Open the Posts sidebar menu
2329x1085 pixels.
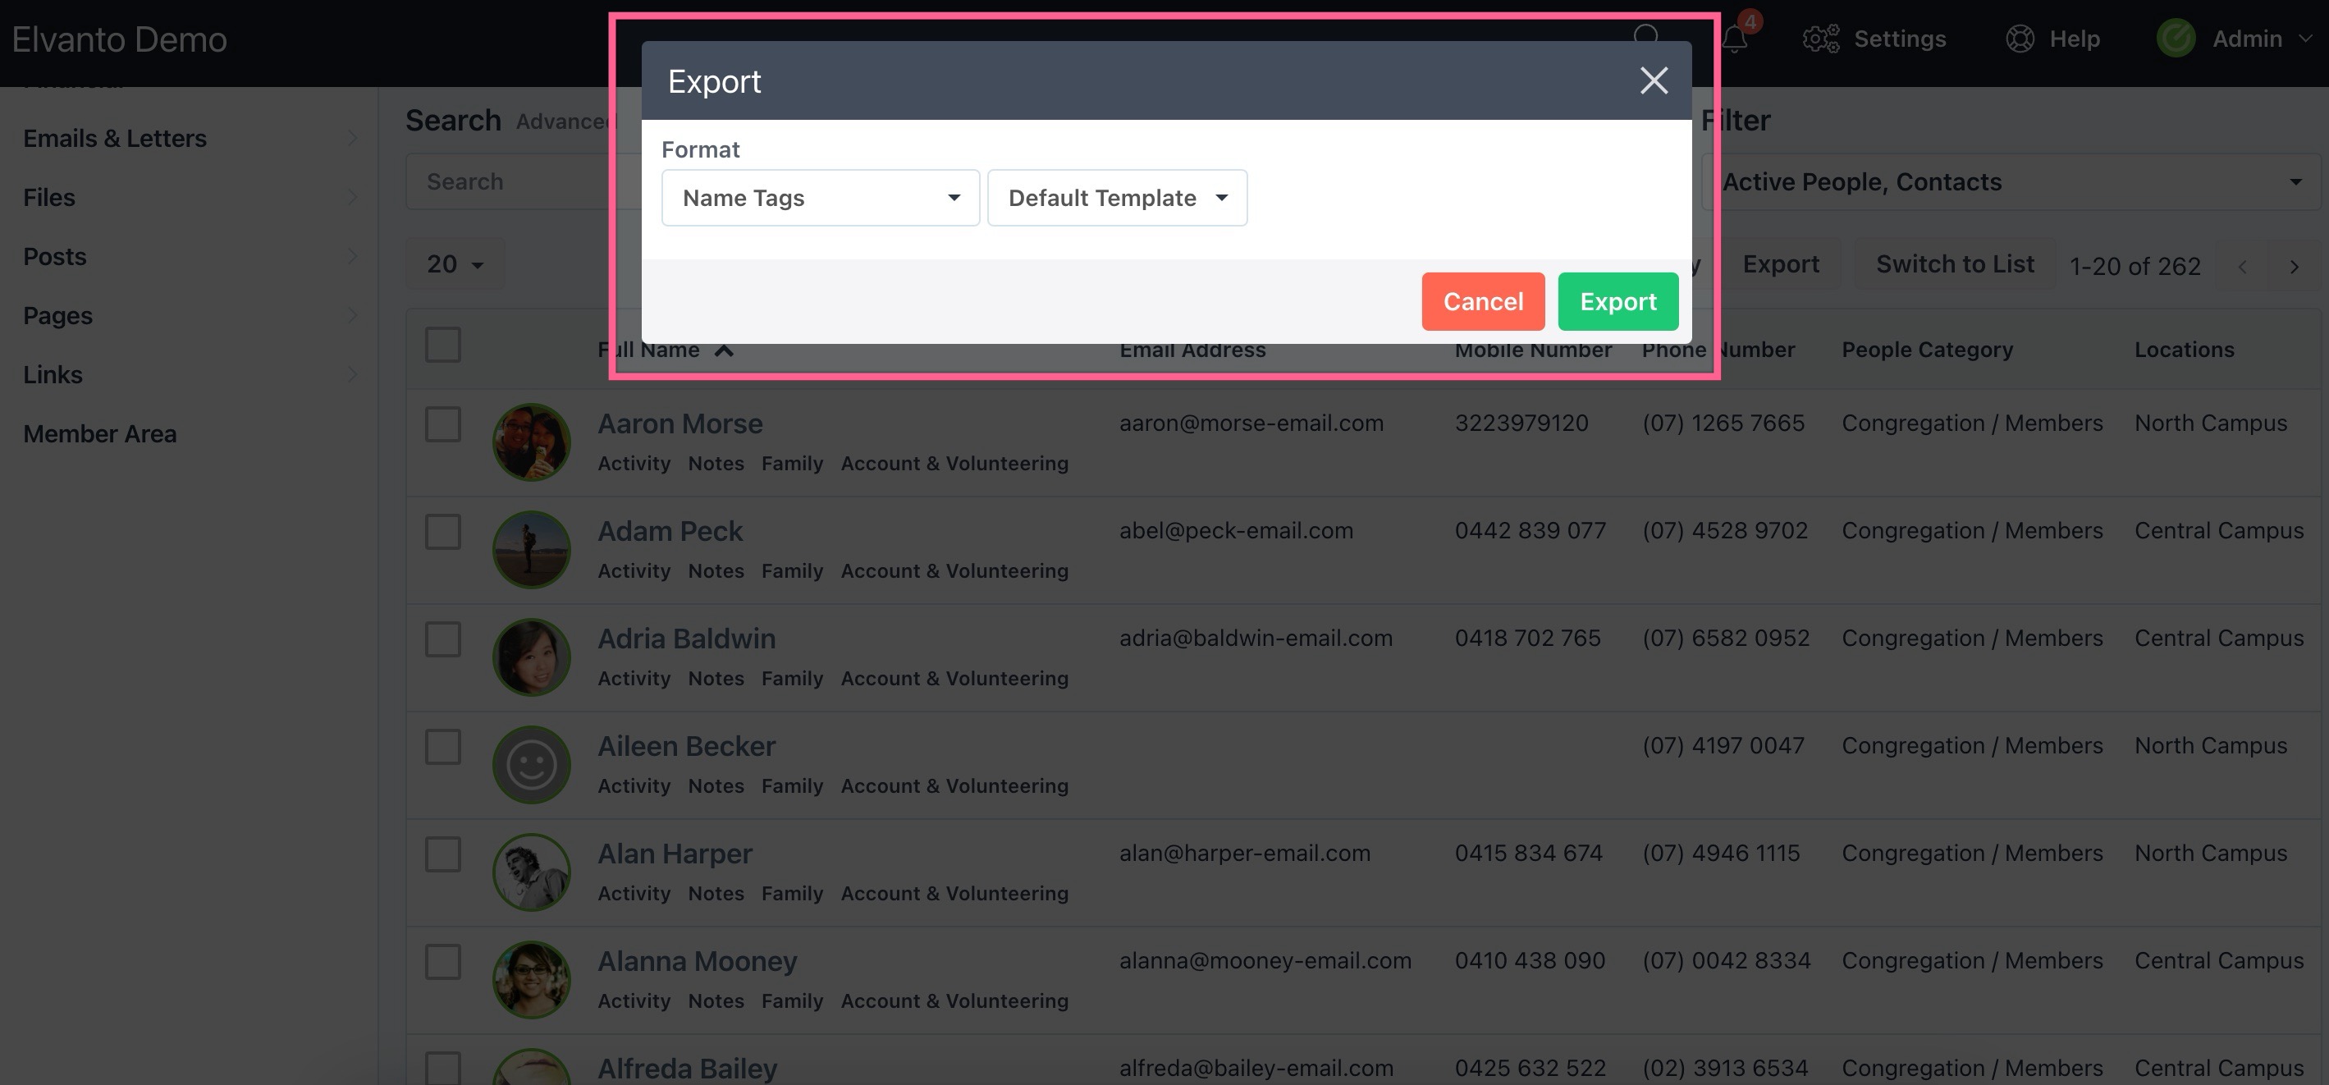[54, 257]
